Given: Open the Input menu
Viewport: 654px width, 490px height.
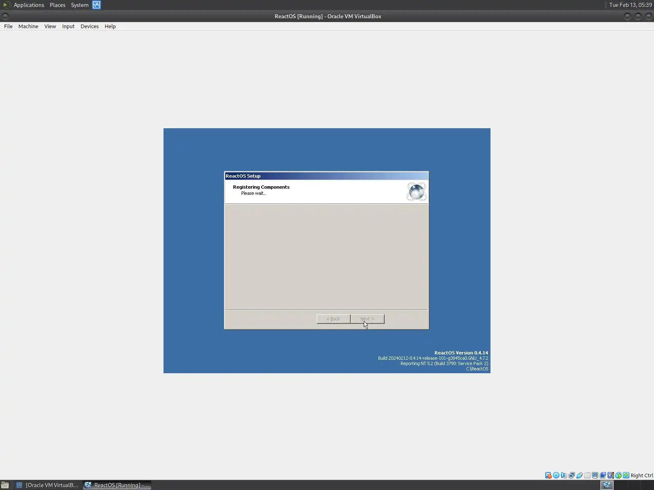Looking at the screenshot, I should tap(68, 26).
